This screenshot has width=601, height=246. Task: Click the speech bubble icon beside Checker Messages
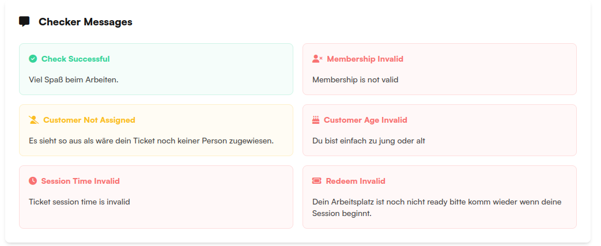(24, 22)
